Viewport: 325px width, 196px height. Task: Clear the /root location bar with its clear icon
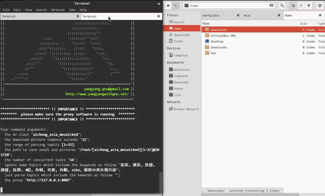click(x=271, y=5)
